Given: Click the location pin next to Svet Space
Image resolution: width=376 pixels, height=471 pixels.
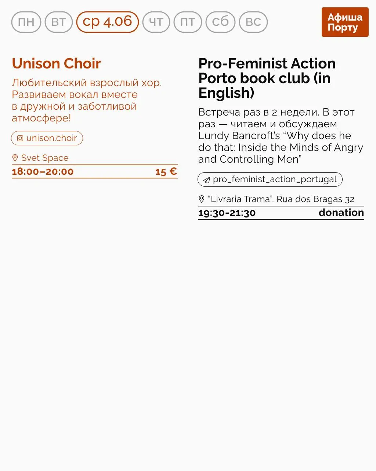Looking at the screenshot, I should point(15,158).
